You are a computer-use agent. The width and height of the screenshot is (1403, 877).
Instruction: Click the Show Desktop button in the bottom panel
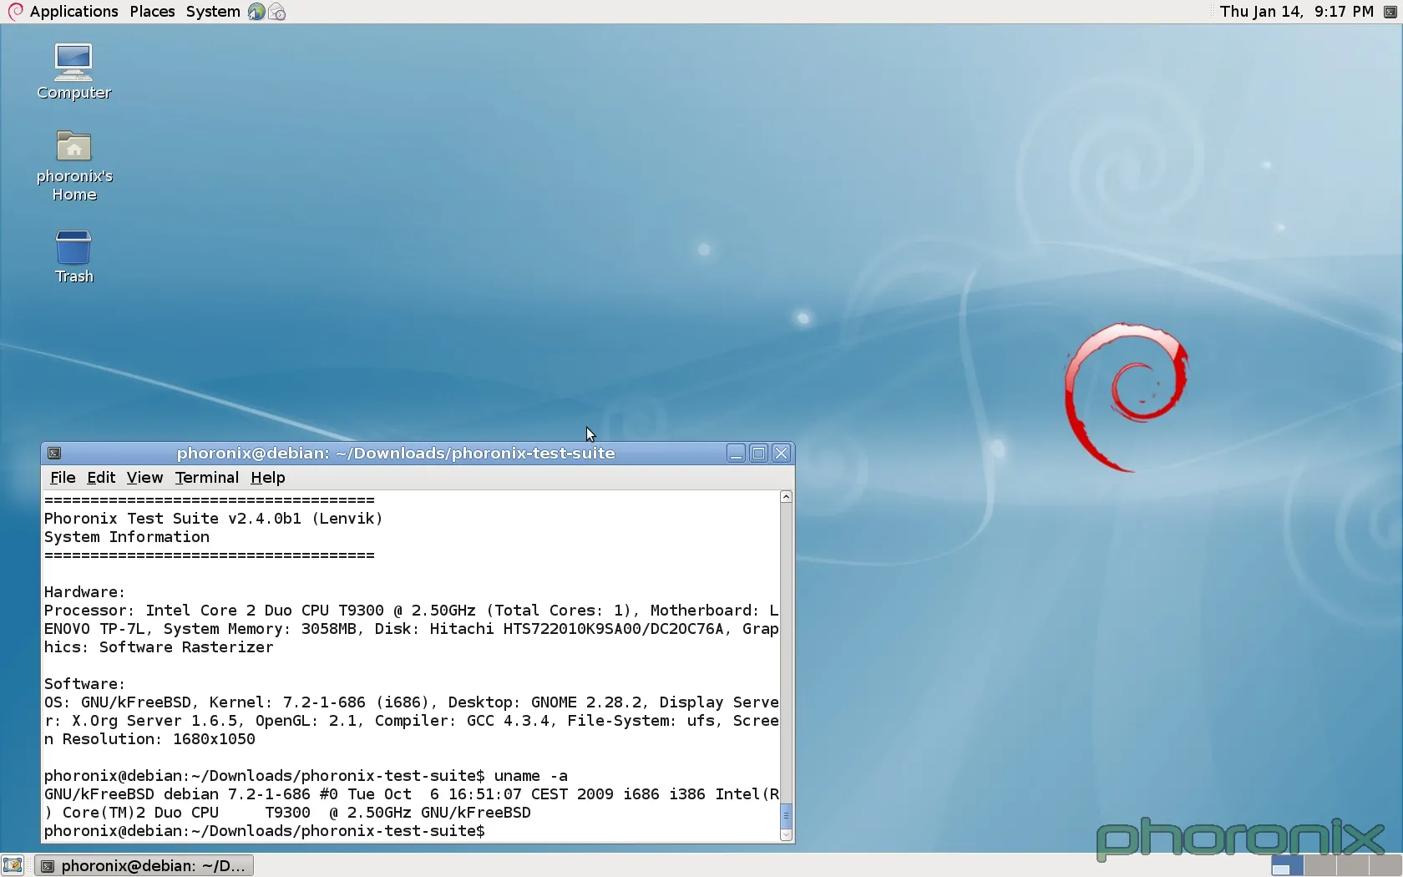coord(13,865)
